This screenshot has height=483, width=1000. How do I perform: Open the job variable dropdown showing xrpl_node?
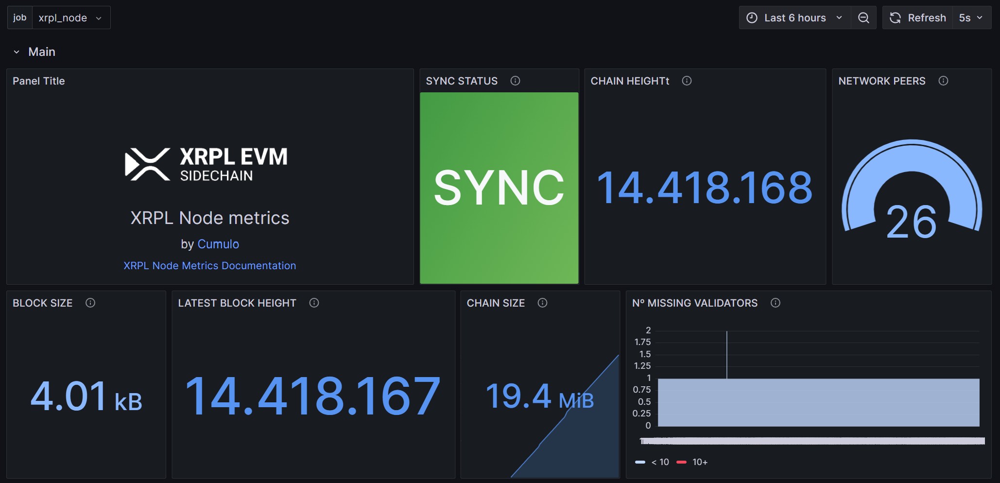(x=71, y=18)
